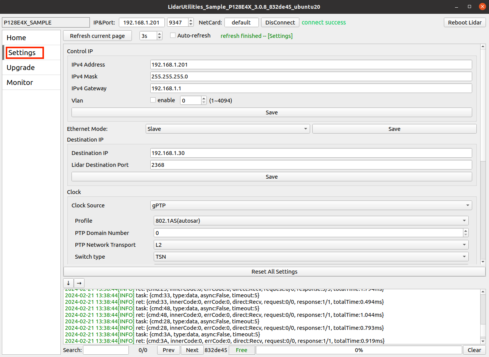Expand the Switch type TSN dropdown
Screen dimensions: 489x357
(x=311, y=257)
